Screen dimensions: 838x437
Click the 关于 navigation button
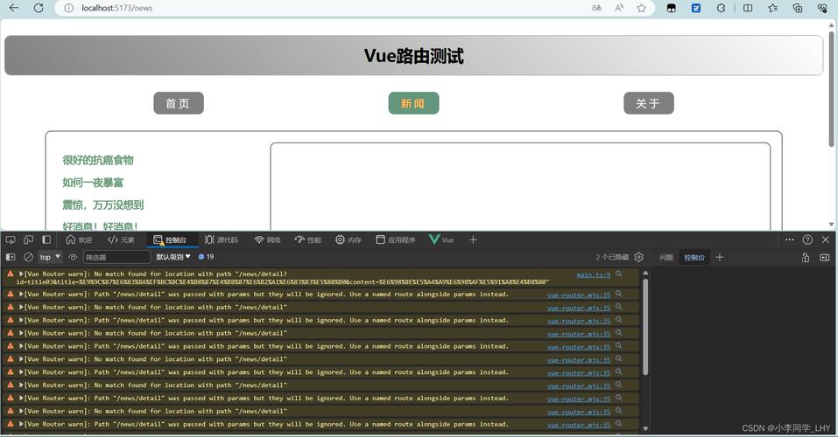[x=648, y=103]
